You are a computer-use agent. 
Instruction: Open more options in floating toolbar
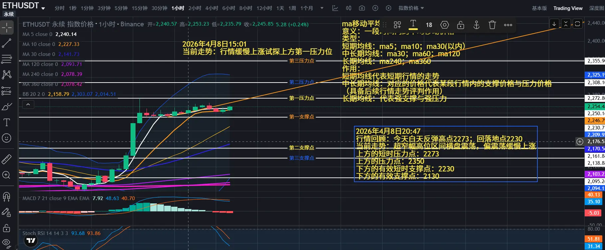(508, 25)
